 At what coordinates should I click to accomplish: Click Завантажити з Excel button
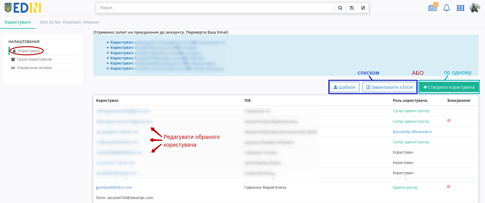click(x=390, y=87)
